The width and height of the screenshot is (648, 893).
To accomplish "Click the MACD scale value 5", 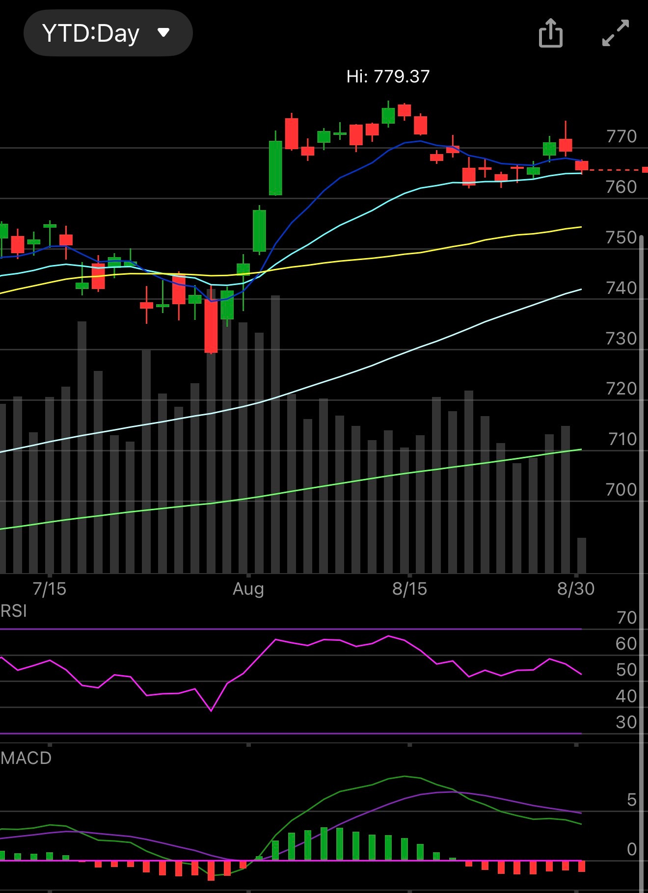I will [632, 800].
